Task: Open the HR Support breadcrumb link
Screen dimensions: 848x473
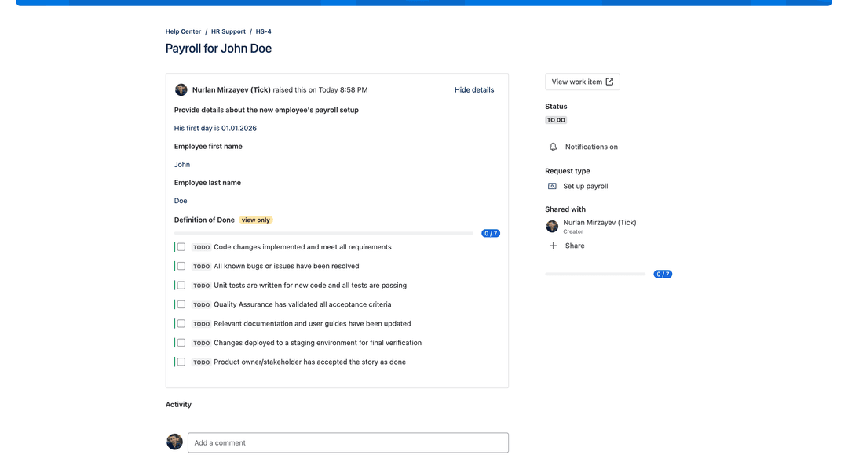Action: tap(228, 31)
